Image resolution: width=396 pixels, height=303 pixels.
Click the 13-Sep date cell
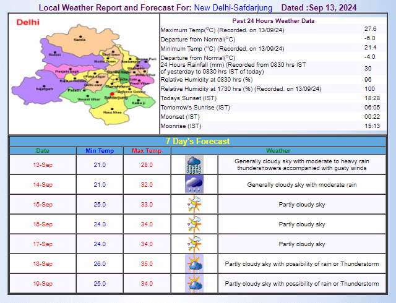[43, 164]
